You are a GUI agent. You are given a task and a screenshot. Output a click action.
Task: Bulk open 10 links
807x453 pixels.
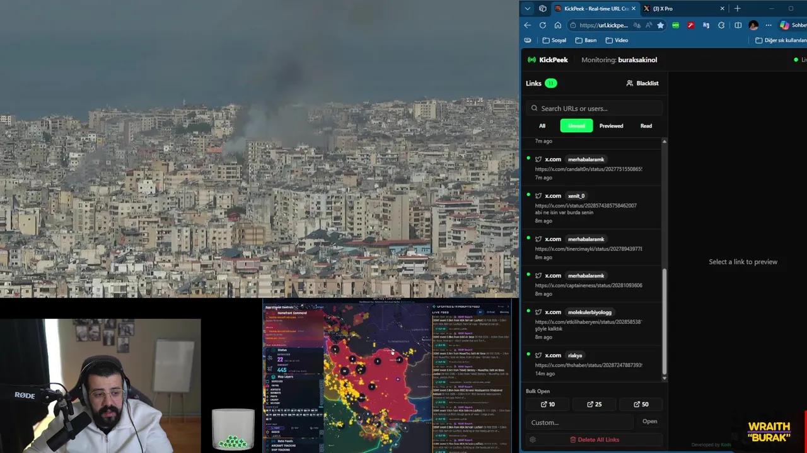pos(549,405)
